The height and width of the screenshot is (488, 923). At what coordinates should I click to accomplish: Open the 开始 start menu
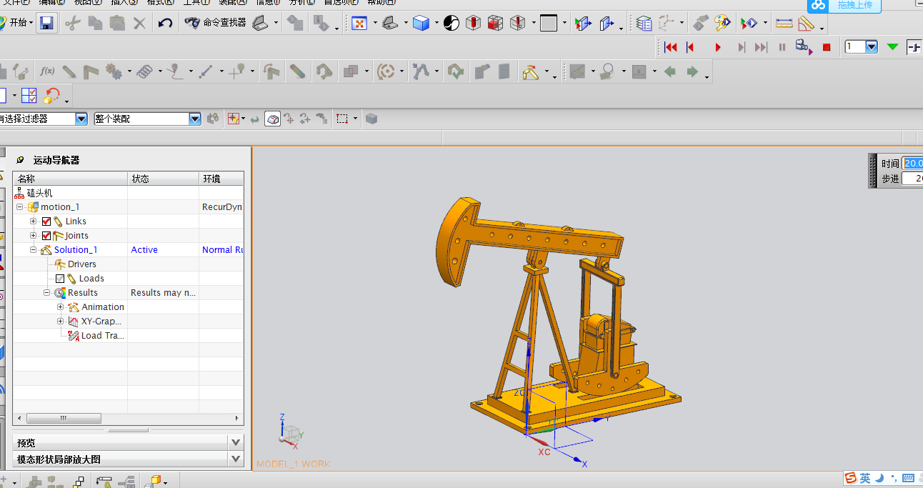pos(17,23)
